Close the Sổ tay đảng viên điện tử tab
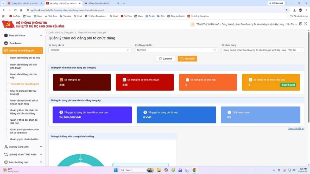The width and height of the screenshot is (310, 174). 118,3
